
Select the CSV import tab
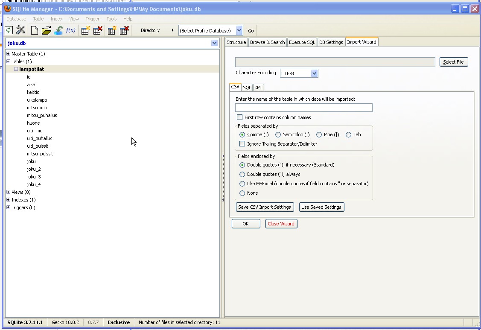pos(235,87)
